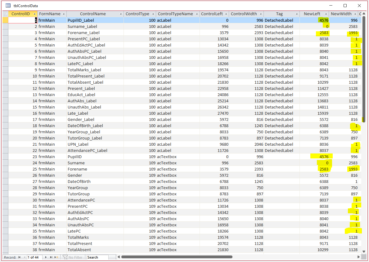
Task: Click ControlLeft value 27470 for Late_Label
Action: click(214, 113)
